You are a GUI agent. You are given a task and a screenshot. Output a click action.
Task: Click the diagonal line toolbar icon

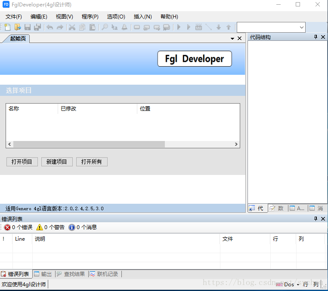209,27
